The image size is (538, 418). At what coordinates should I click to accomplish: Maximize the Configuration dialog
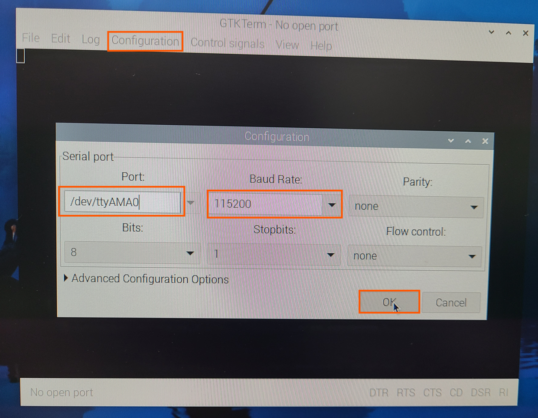[468, 141]
